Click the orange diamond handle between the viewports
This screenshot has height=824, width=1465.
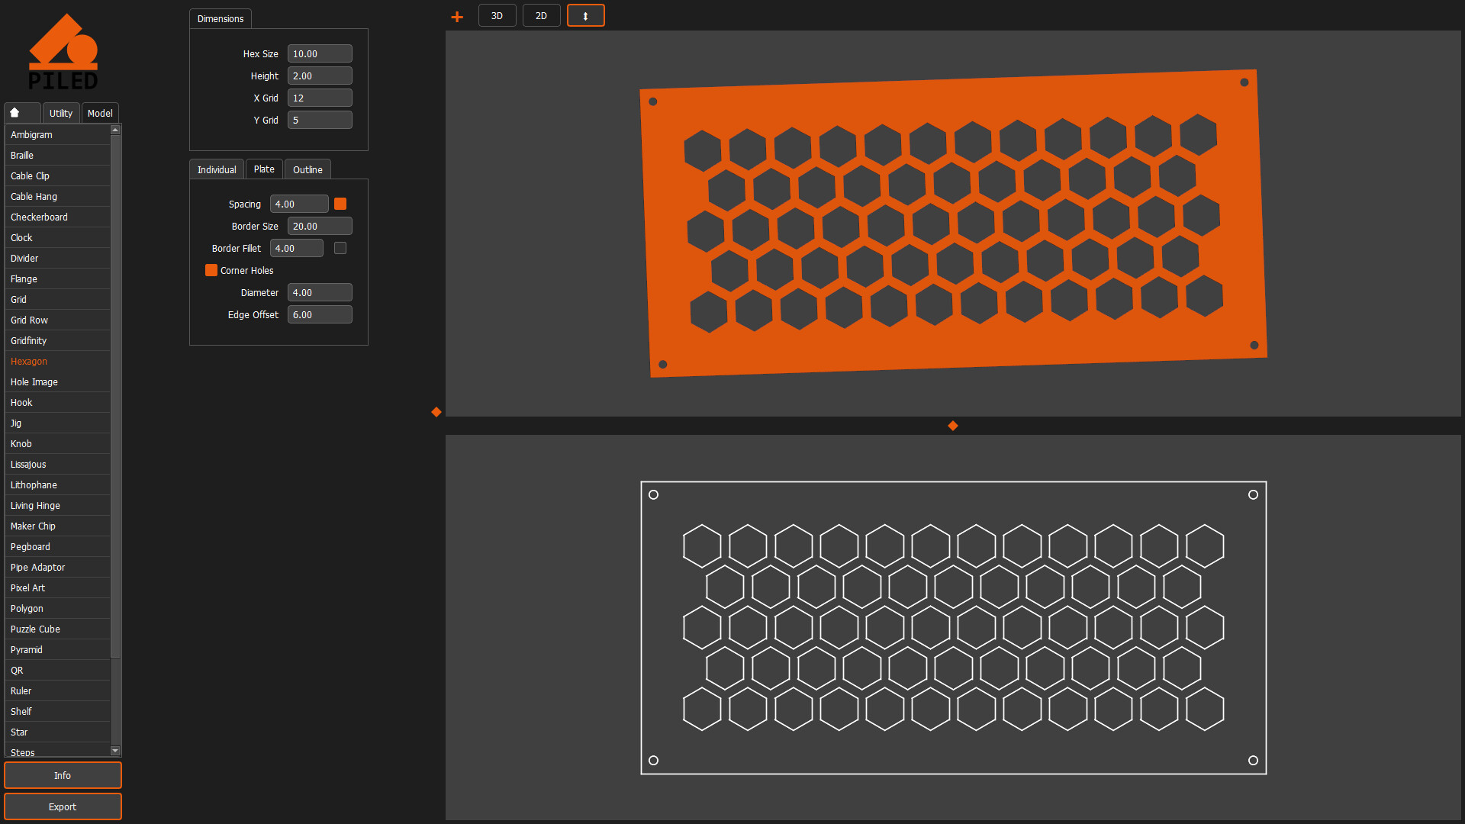(x=952, y=426)
